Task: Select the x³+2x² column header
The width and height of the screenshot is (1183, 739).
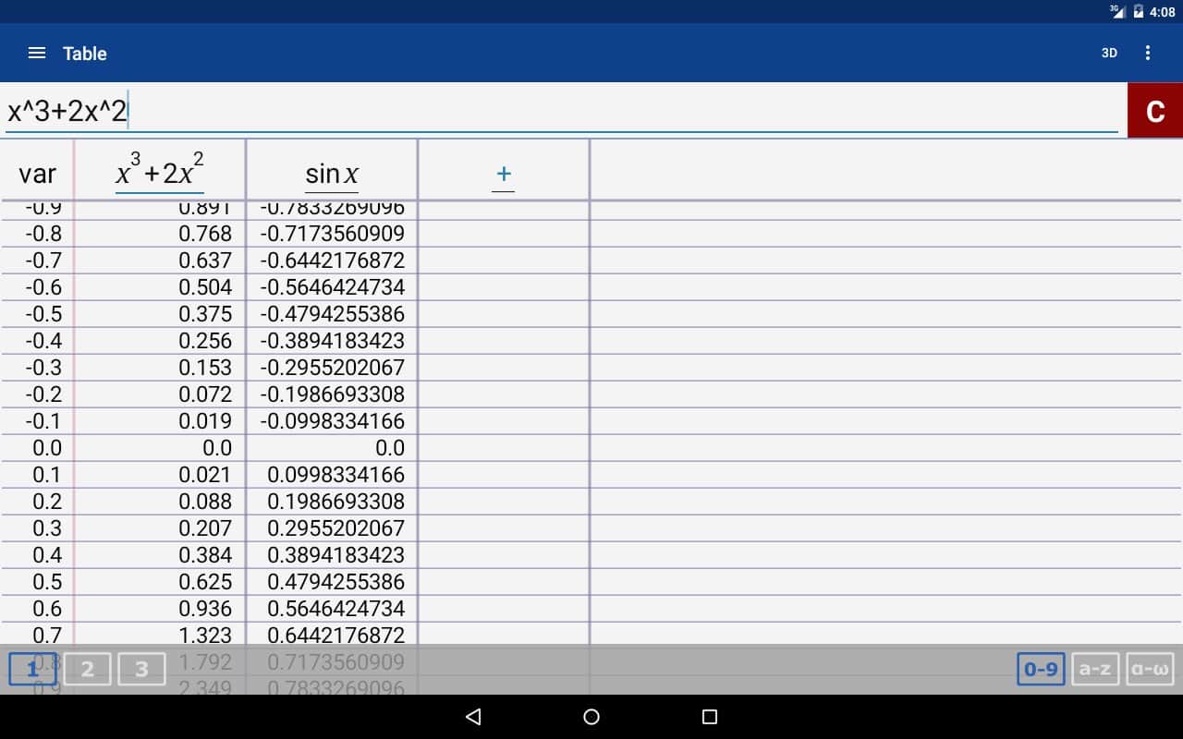Action: pyautogui.click(x=160, y=172)
